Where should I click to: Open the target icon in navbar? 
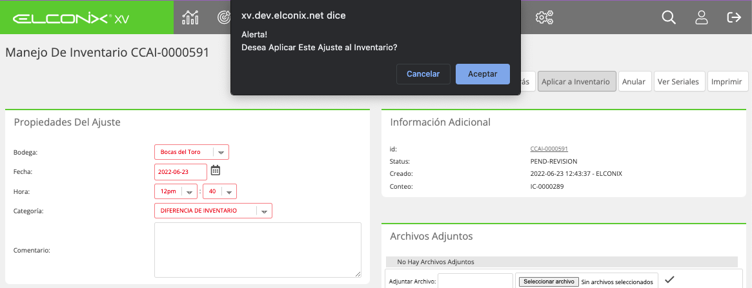click(223, 17)
